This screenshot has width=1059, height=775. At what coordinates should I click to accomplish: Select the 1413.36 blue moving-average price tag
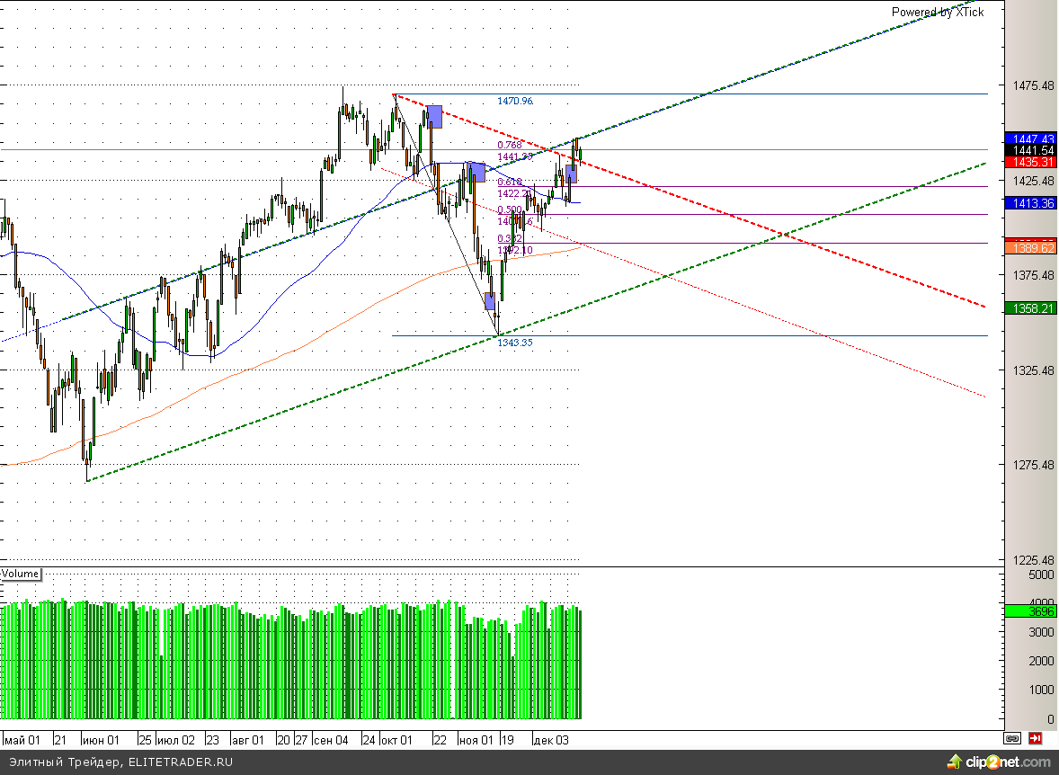[x=1030, y=202]
